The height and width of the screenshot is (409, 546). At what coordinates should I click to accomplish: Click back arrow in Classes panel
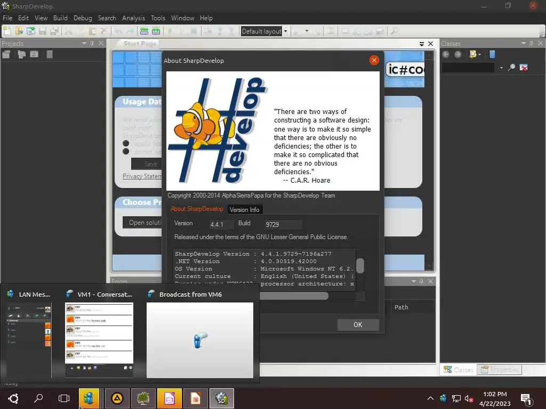(446, 54)
